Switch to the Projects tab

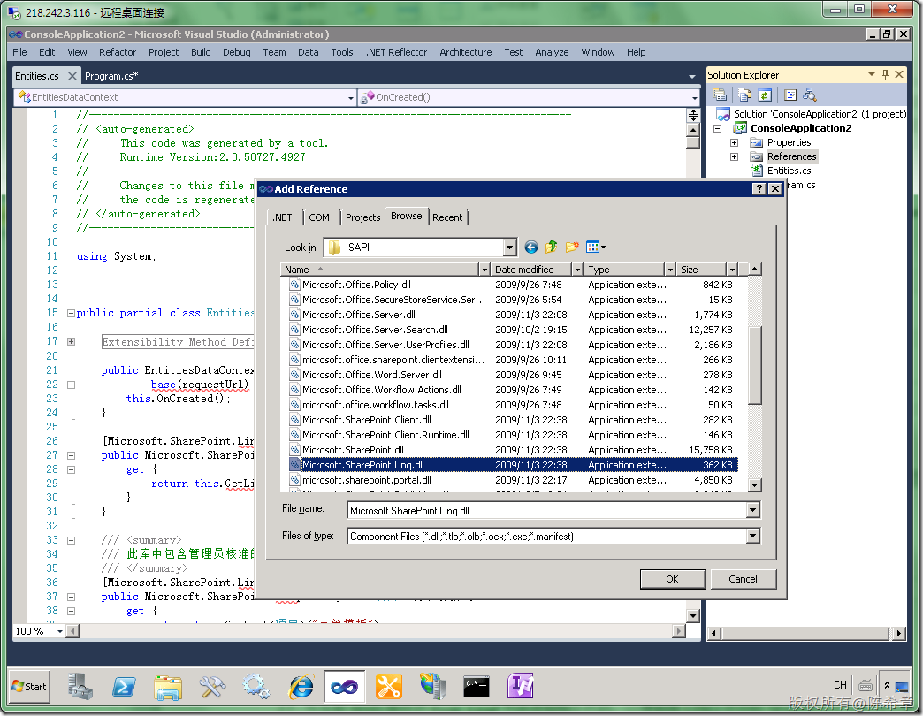click(363, 217)
